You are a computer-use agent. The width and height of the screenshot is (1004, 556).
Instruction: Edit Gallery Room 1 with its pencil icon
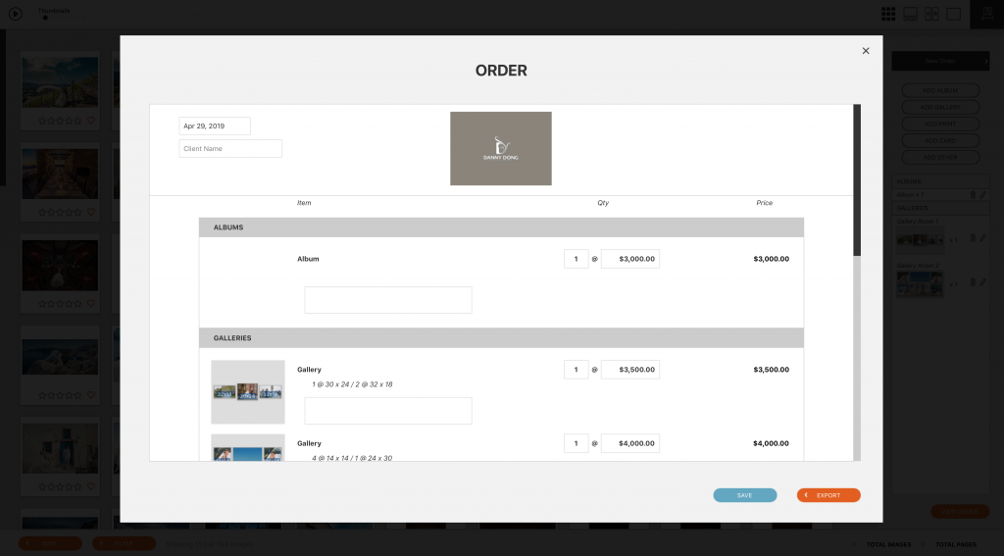(x=982, y=238)
